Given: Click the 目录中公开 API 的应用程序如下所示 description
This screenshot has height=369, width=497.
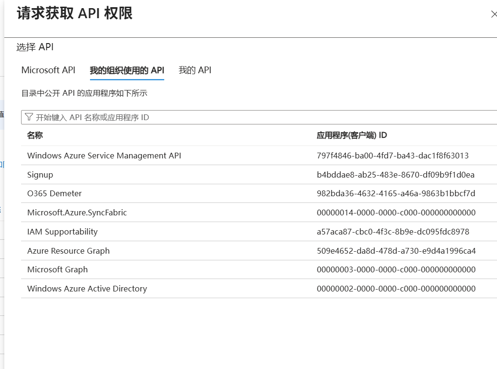Looking at the screenshot, I should tap(84, 93).
